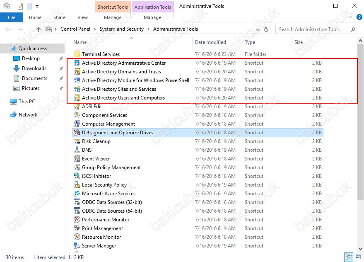Expand the Control Panel breadcrumb arrow
The width and height of the screenshot is (364, 262).
[95, 29]
